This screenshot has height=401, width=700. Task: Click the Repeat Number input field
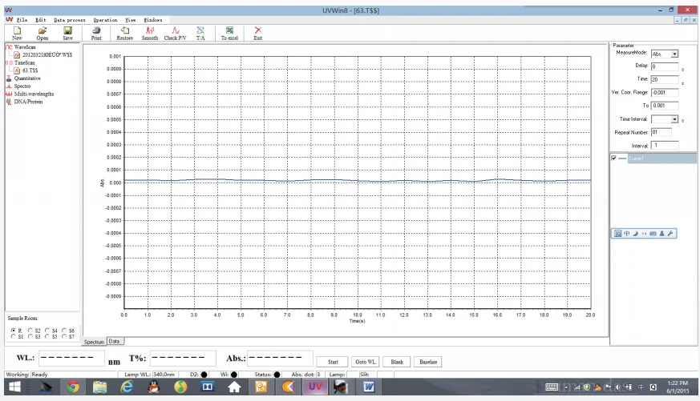662,132
